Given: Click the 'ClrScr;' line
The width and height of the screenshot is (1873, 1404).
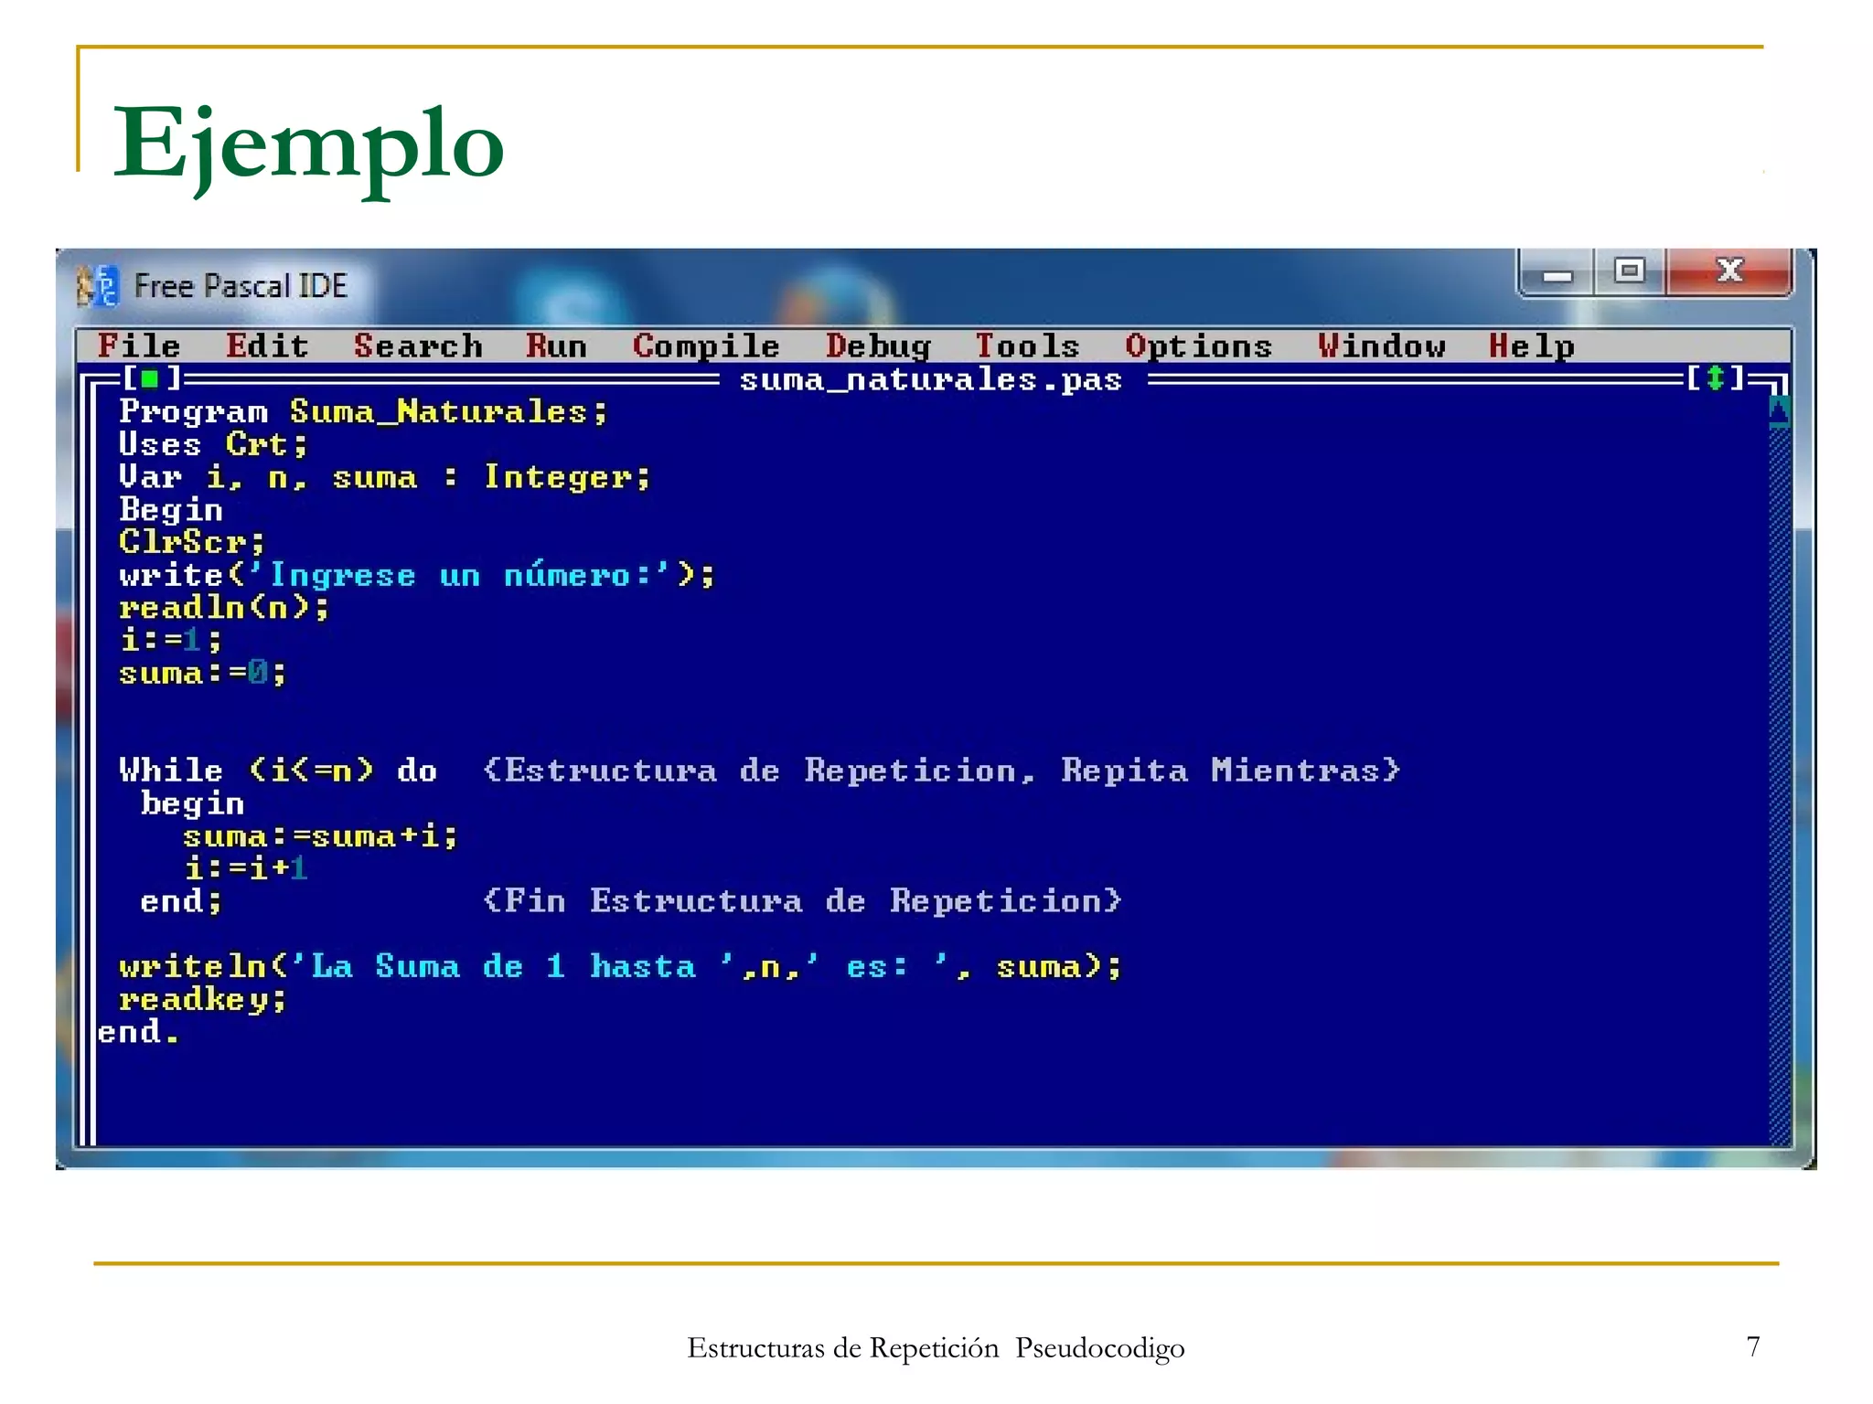Looking at the screenshot, I should tap(192, 542).
